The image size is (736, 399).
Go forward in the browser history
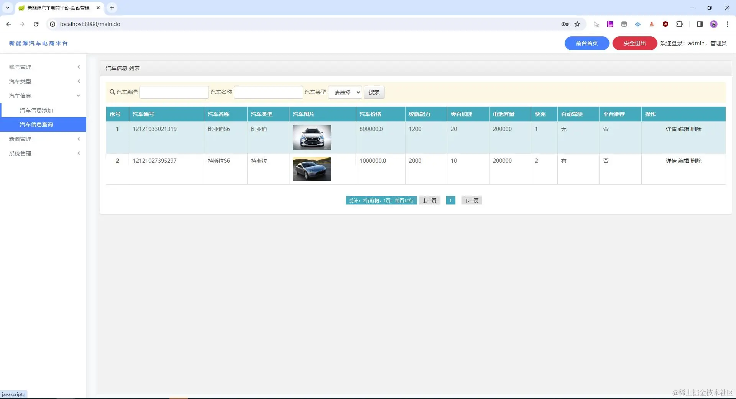tap(22, 24)
